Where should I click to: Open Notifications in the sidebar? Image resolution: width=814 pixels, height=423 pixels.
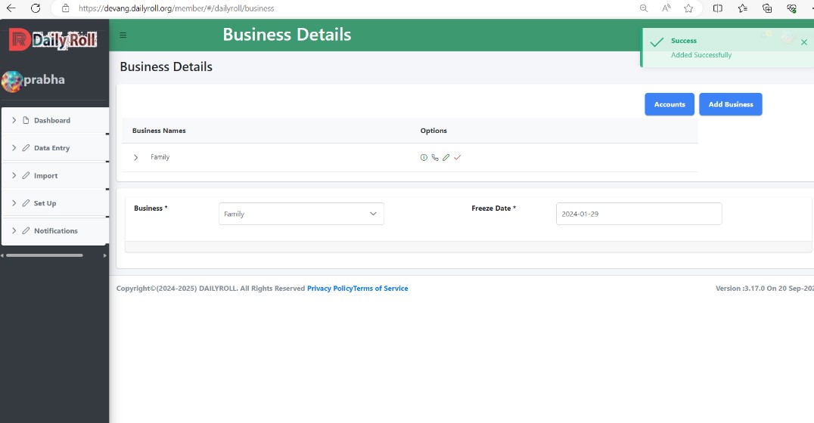click(55, 230)
